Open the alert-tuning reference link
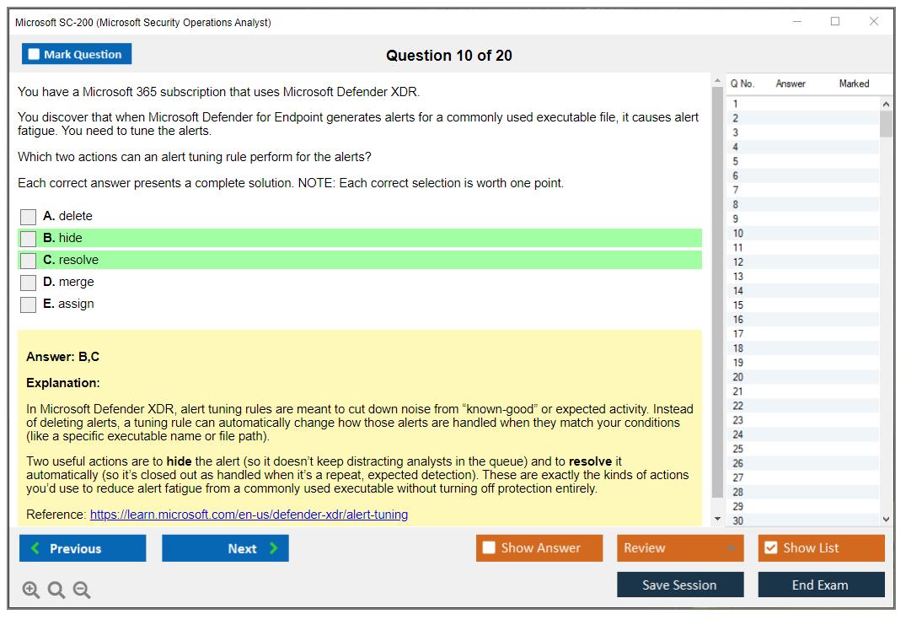Image resolution: width=906 pixels, height=620 pixels. pyautogui.click(x=254, y=515)
